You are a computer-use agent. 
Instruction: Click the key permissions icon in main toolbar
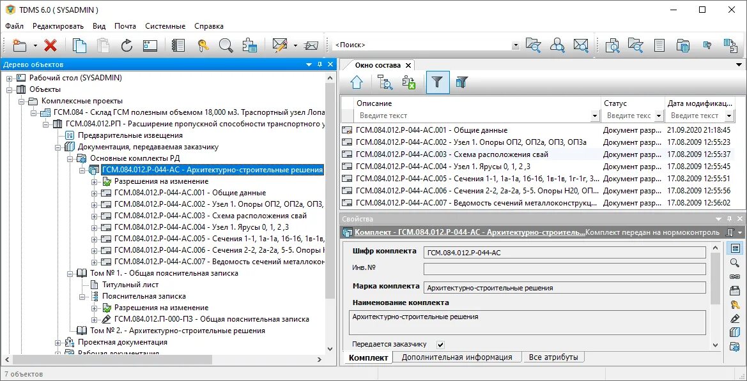point(203,45)
